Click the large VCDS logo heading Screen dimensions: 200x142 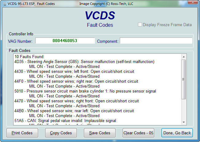[x=100, y=15]
